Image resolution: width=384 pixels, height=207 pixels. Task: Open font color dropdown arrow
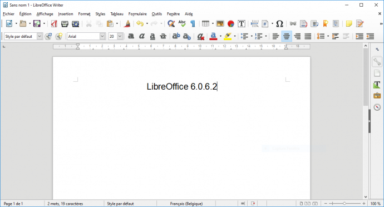pos(220,37)
